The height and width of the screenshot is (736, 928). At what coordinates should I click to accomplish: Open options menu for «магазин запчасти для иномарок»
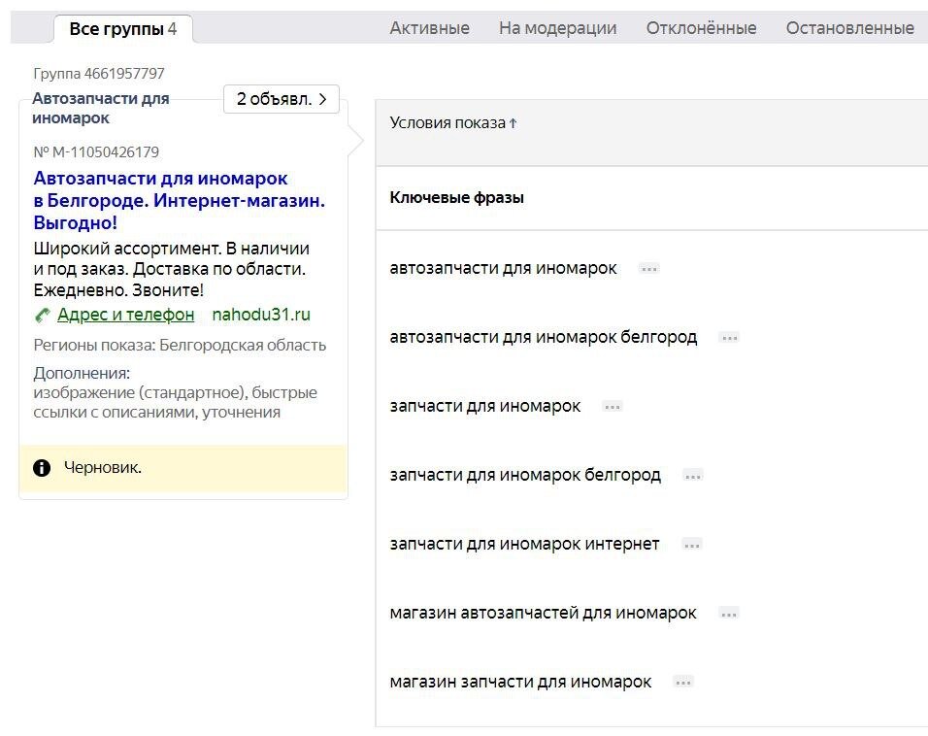point(682,683)
